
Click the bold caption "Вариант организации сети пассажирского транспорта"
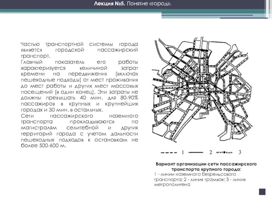[206, 167]
